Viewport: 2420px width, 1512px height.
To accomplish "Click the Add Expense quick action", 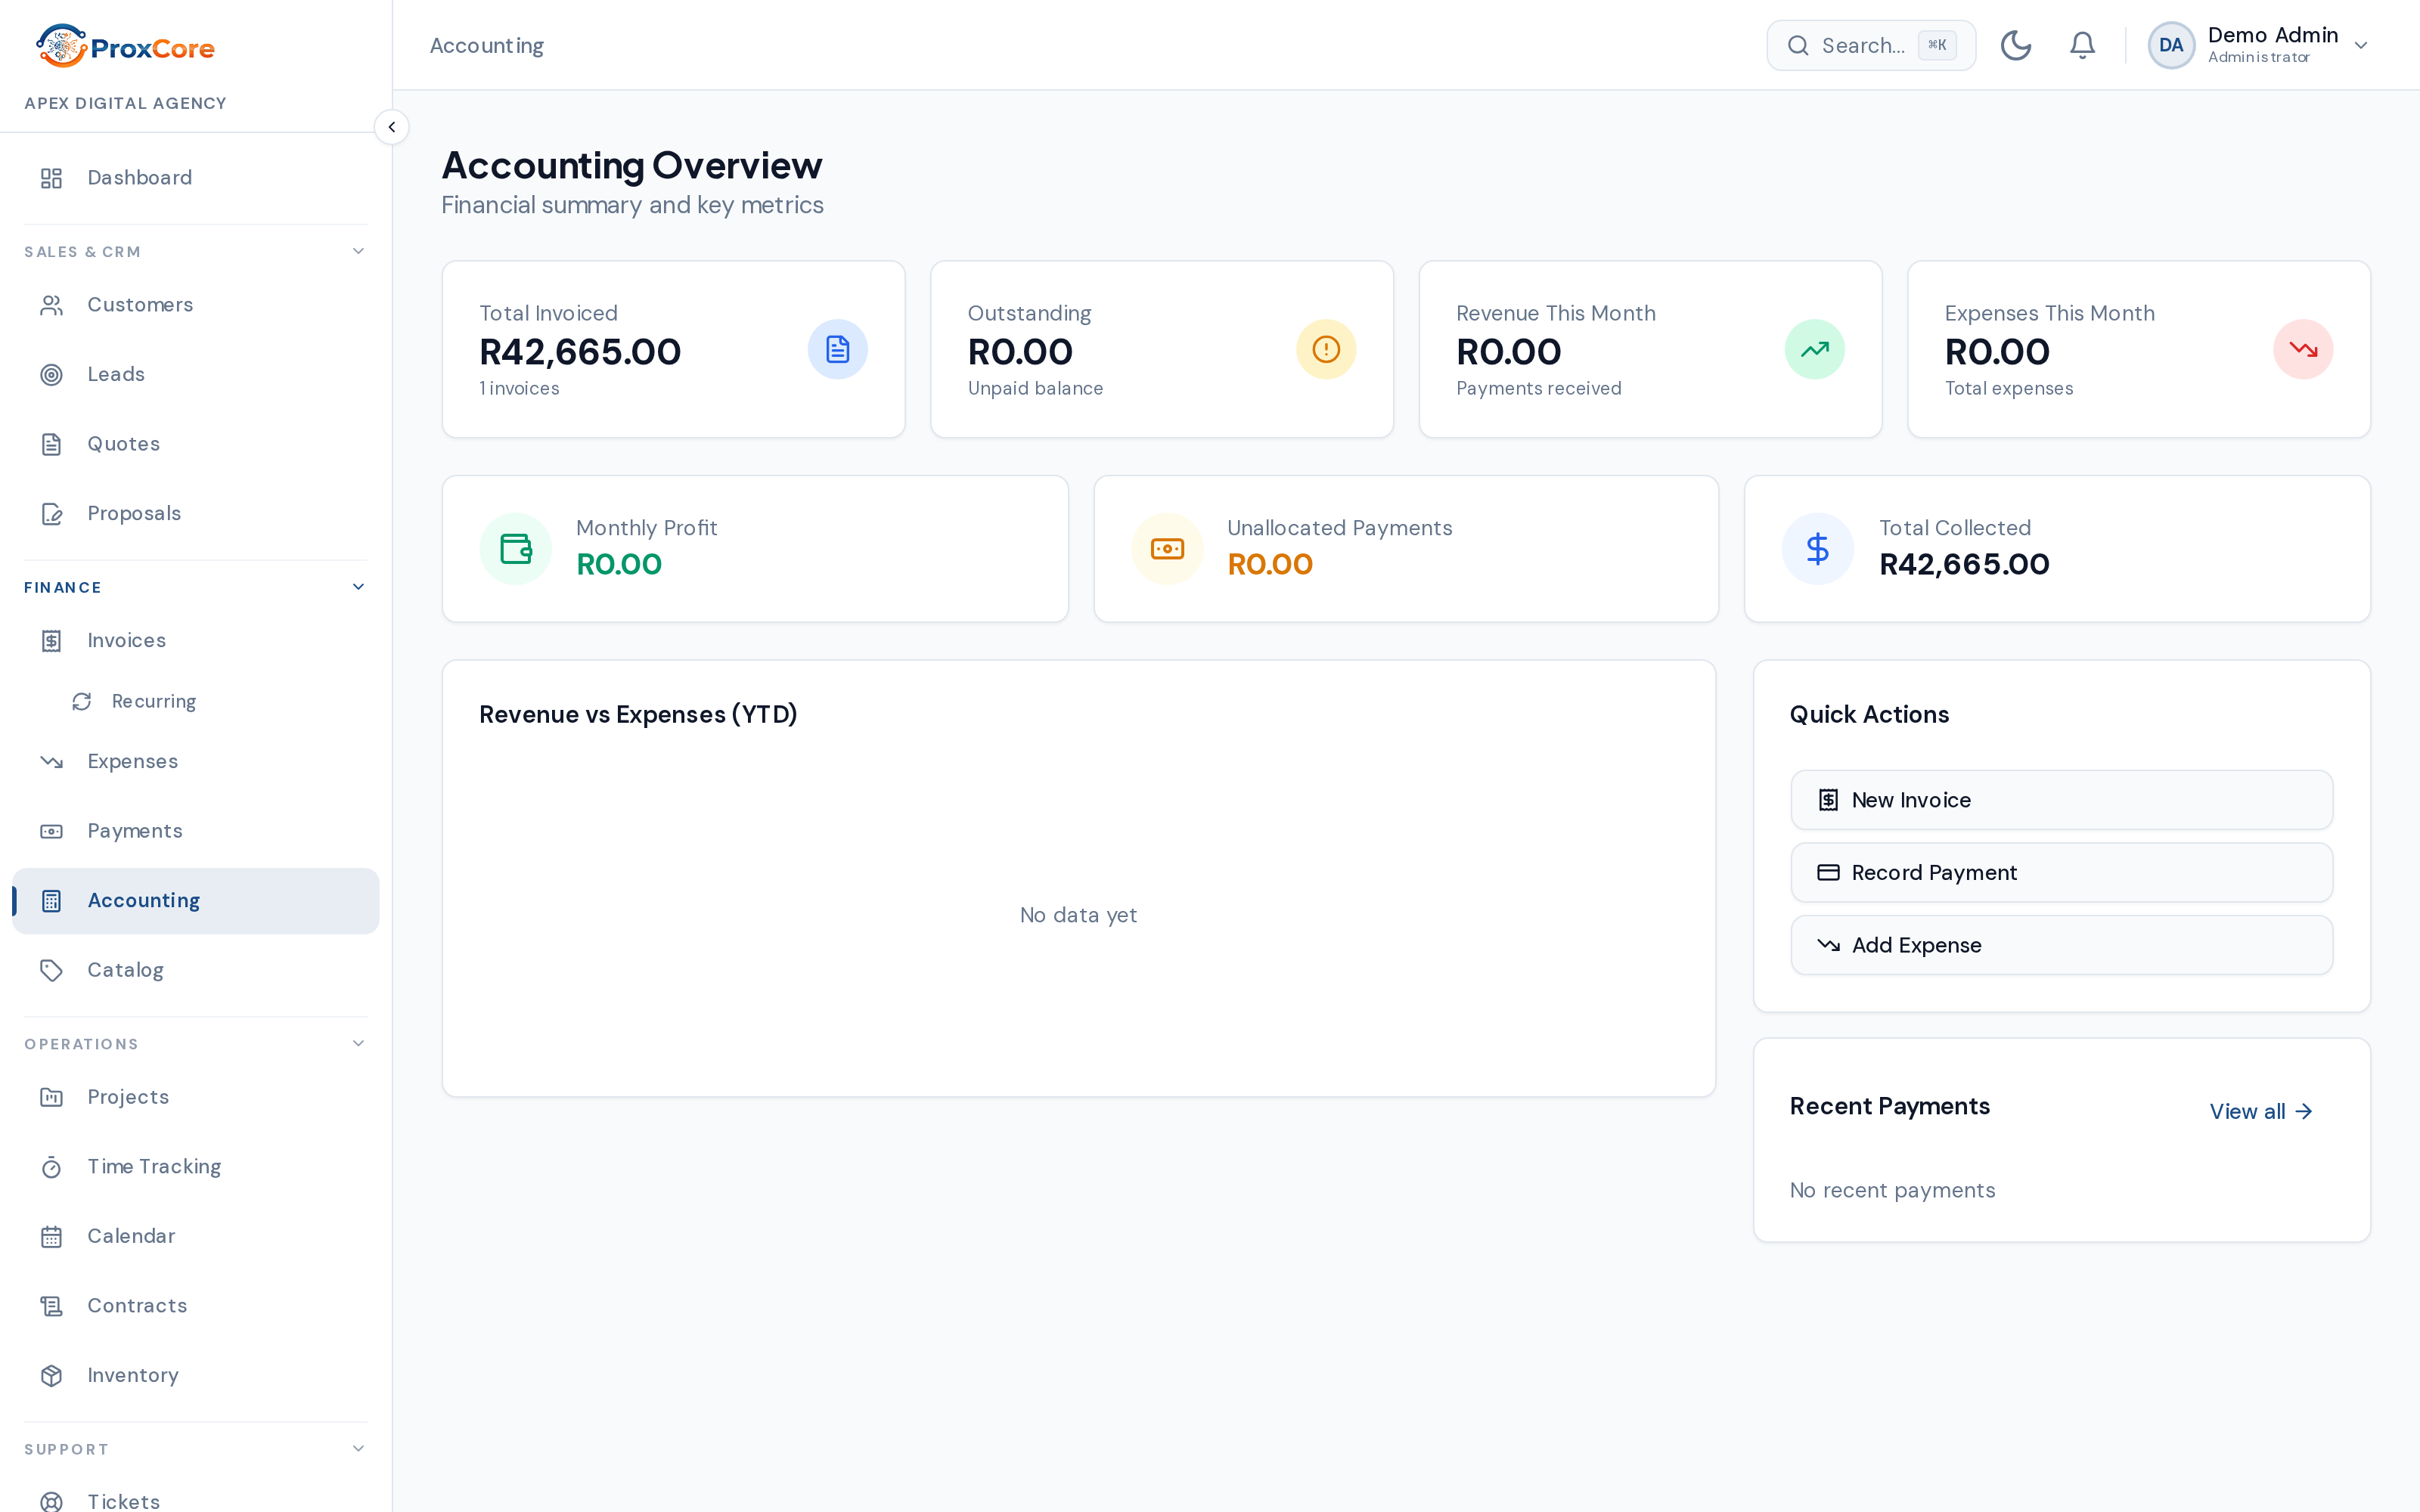I will 2061,945.
